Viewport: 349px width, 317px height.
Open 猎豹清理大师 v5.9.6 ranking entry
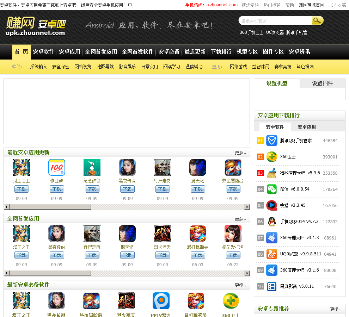point(300,173)
